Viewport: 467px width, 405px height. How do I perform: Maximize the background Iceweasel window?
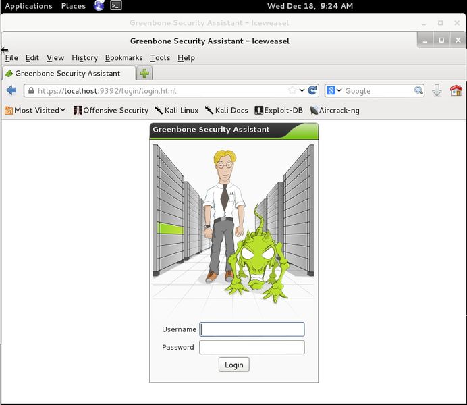pyautogui.click(x=440, y=23)
